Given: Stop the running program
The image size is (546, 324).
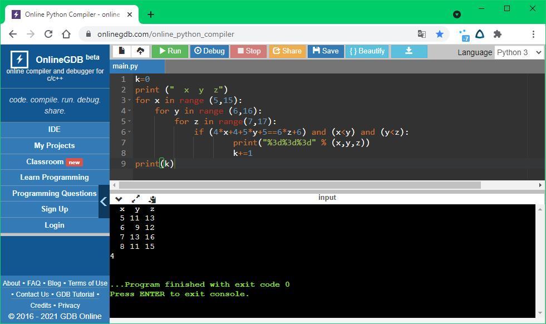Looking at the screenshot, I should pyautogui.click(x=249, y=51).
